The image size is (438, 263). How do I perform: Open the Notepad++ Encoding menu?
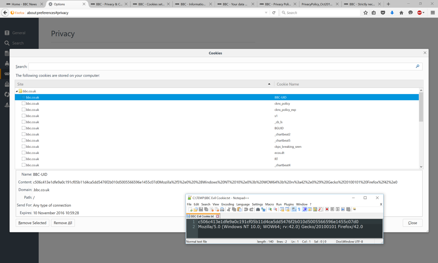pos(228,204)
